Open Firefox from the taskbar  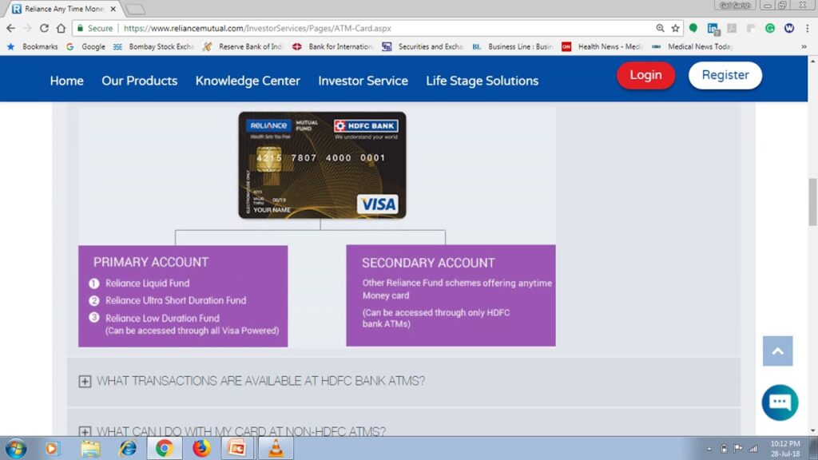click(201, 449)
